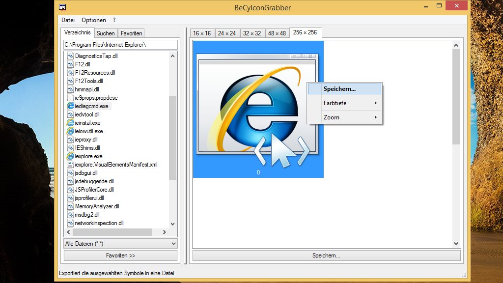Click the directory path input field
The height and width of the screenshot is (283, 503).
pos(121,45)
